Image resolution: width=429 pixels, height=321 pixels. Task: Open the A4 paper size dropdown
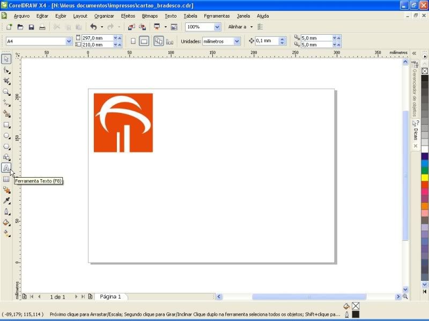[69, 41]
